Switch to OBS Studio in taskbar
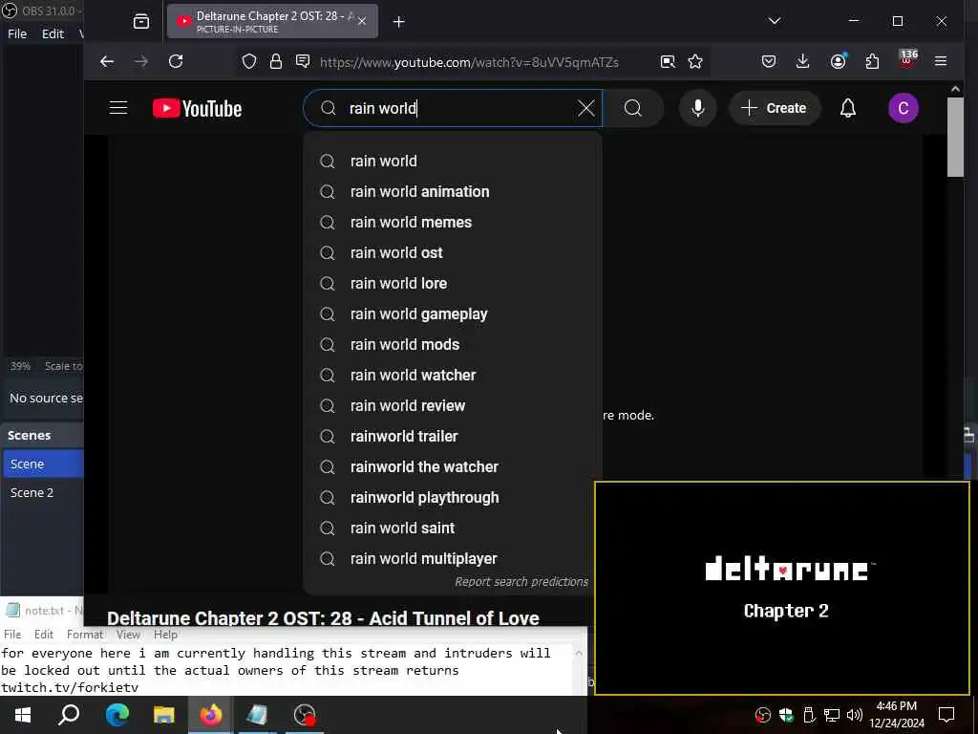The image size is (978, 734). pyautogui.click(x=305, y=715)
